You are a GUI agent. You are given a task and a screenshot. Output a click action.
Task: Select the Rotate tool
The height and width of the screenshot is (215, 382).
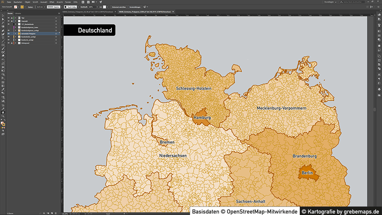[3, 59]
